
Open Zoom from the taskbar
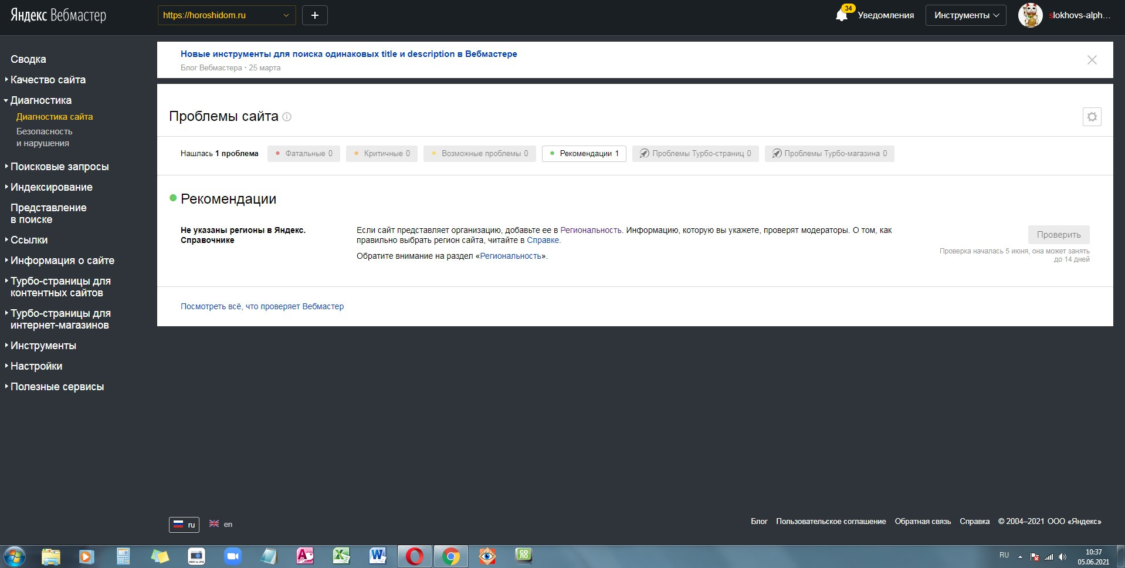[233, 556]
